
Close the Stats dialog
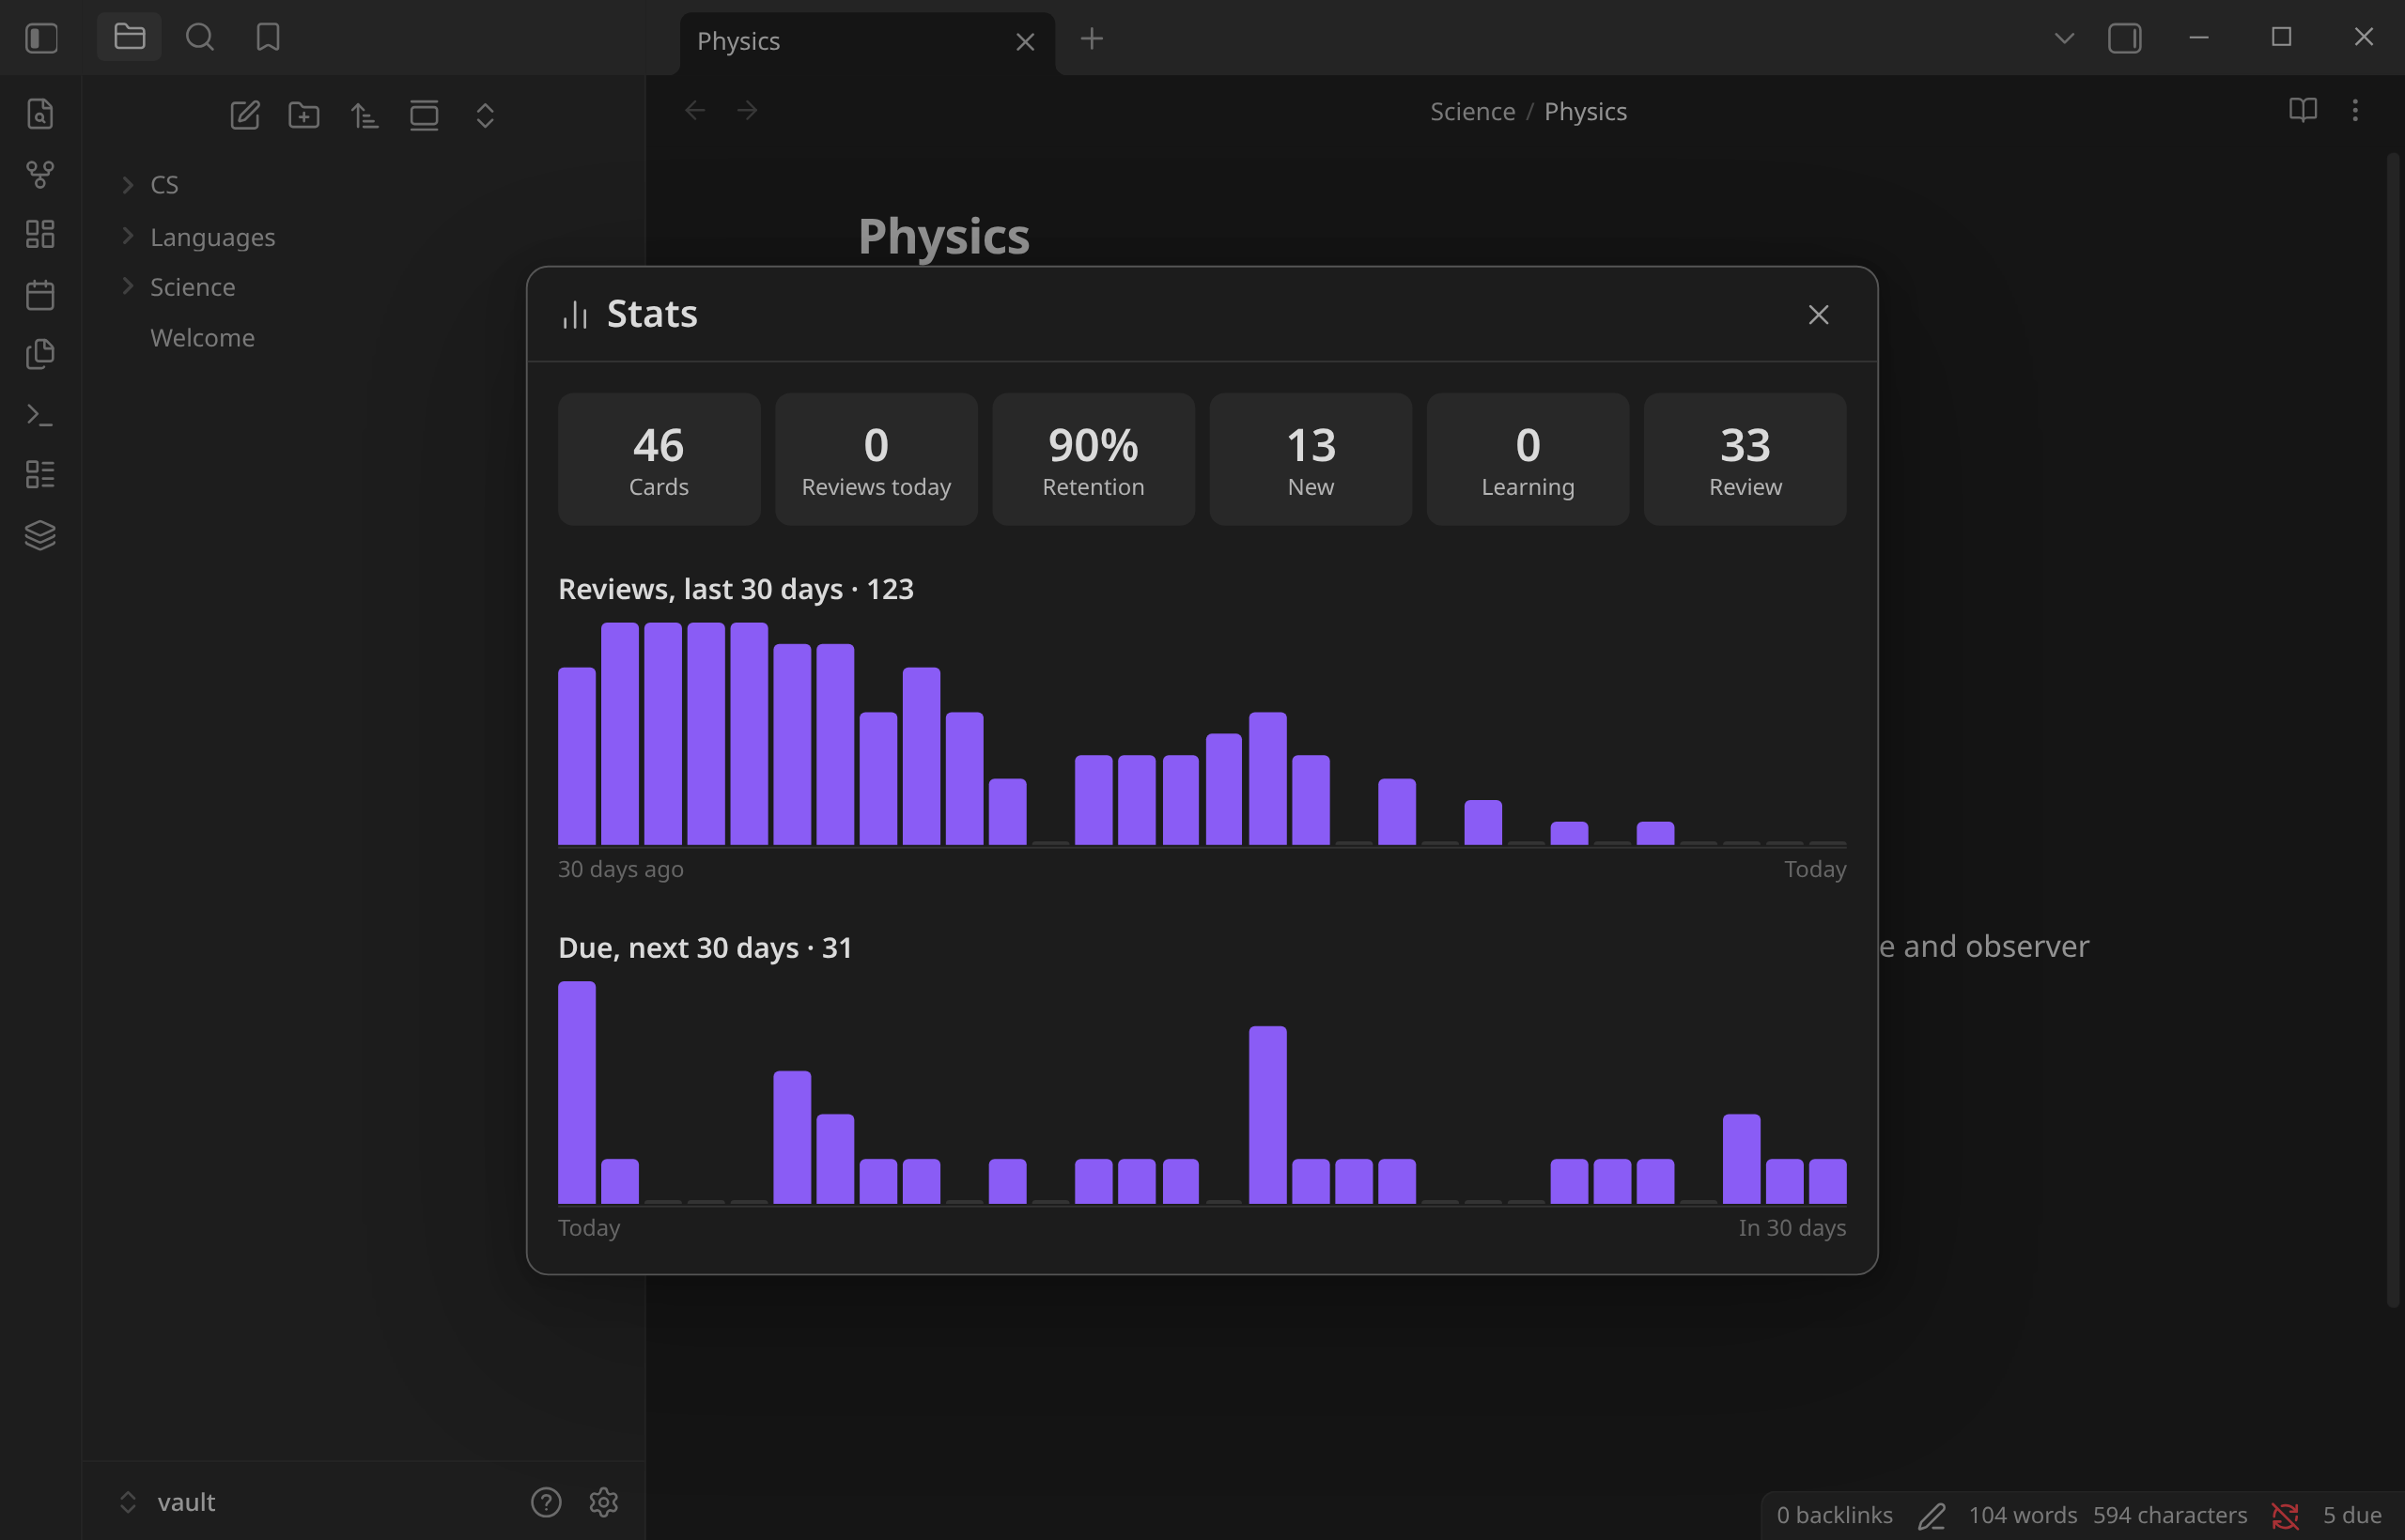1818,315
